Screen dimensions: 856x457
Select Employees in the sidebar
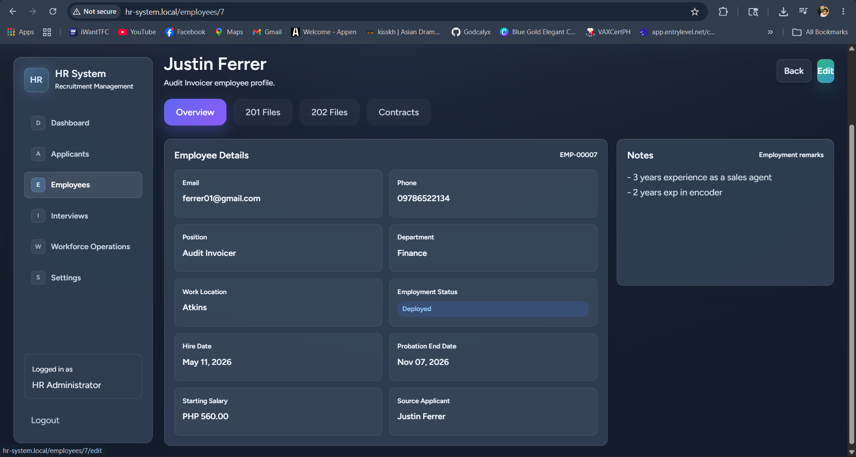tap(83, 185)
